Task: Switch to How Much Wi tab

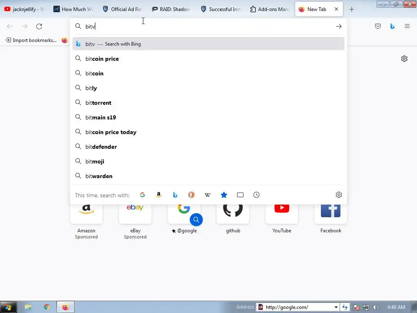Action: [x=74, y=9]
